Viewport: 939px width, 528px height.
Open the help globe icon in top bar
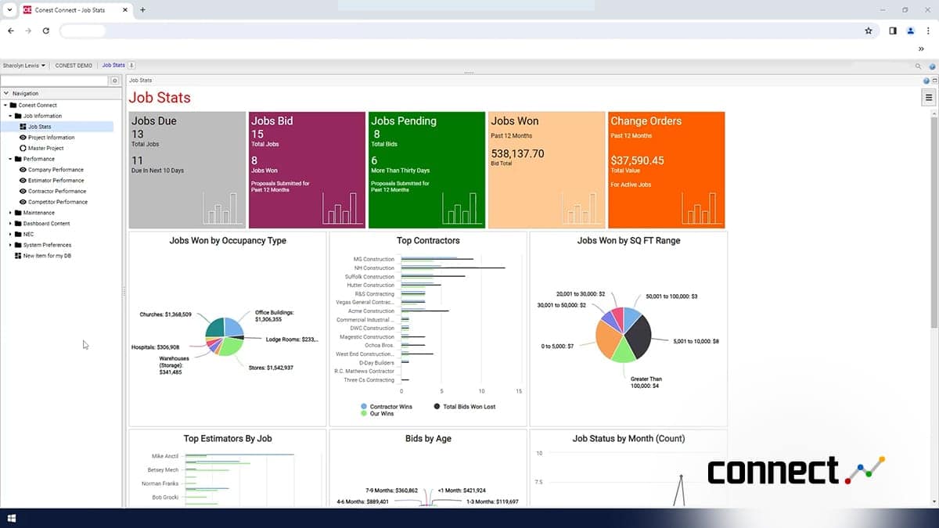[x=933, y=66]
